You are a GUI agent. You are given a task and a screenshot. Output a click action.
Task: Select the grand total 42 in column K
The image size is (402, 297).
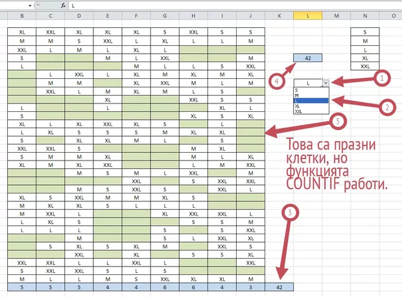pyautogui.click(x=279, y=287)
